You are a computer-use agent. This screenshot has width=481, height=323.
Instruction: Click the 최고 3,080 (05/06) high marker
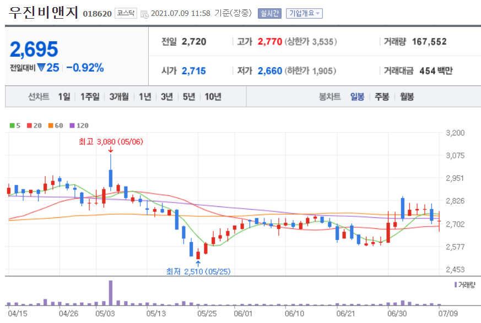pos(111,141)
